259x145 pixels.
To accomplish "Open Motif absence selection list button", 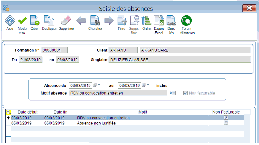I will click(x=173, y=93).
